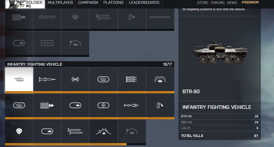274x147 pixels.
Task: Pick the fire extinguisher icon with orange underline
Action: [160, 105]
